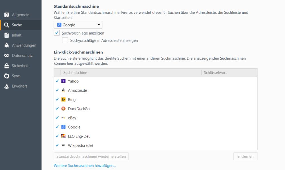This screenshot has height=170, width=285.
Task: Disable Suchvorschläge anzeigen checkbox
Action: click(x=56, y=33)
